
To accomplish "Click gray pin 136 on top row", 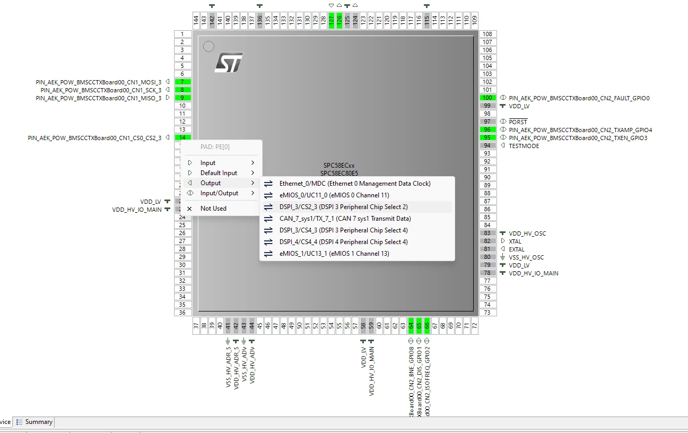I will point(260,21).
